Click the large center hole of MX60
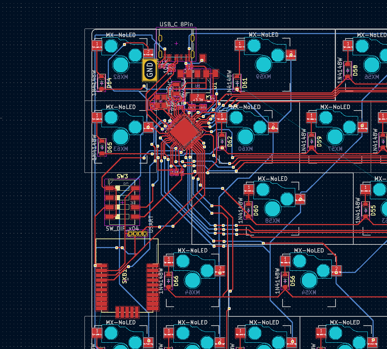The width and height of the screenshot is (387, 349). tap(246, 137)
